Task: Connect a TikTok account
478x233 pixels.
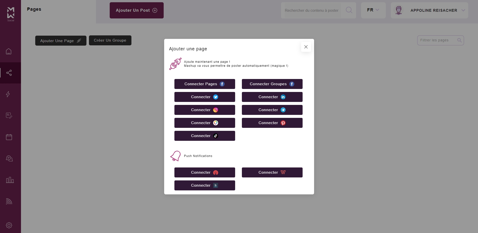Action: (205, 136)
